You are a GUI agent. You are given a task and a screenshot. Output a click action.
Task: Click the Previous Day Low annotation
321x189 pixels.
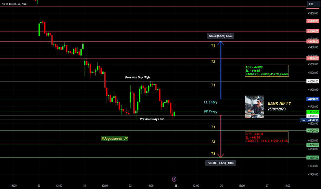click(152, 119)
